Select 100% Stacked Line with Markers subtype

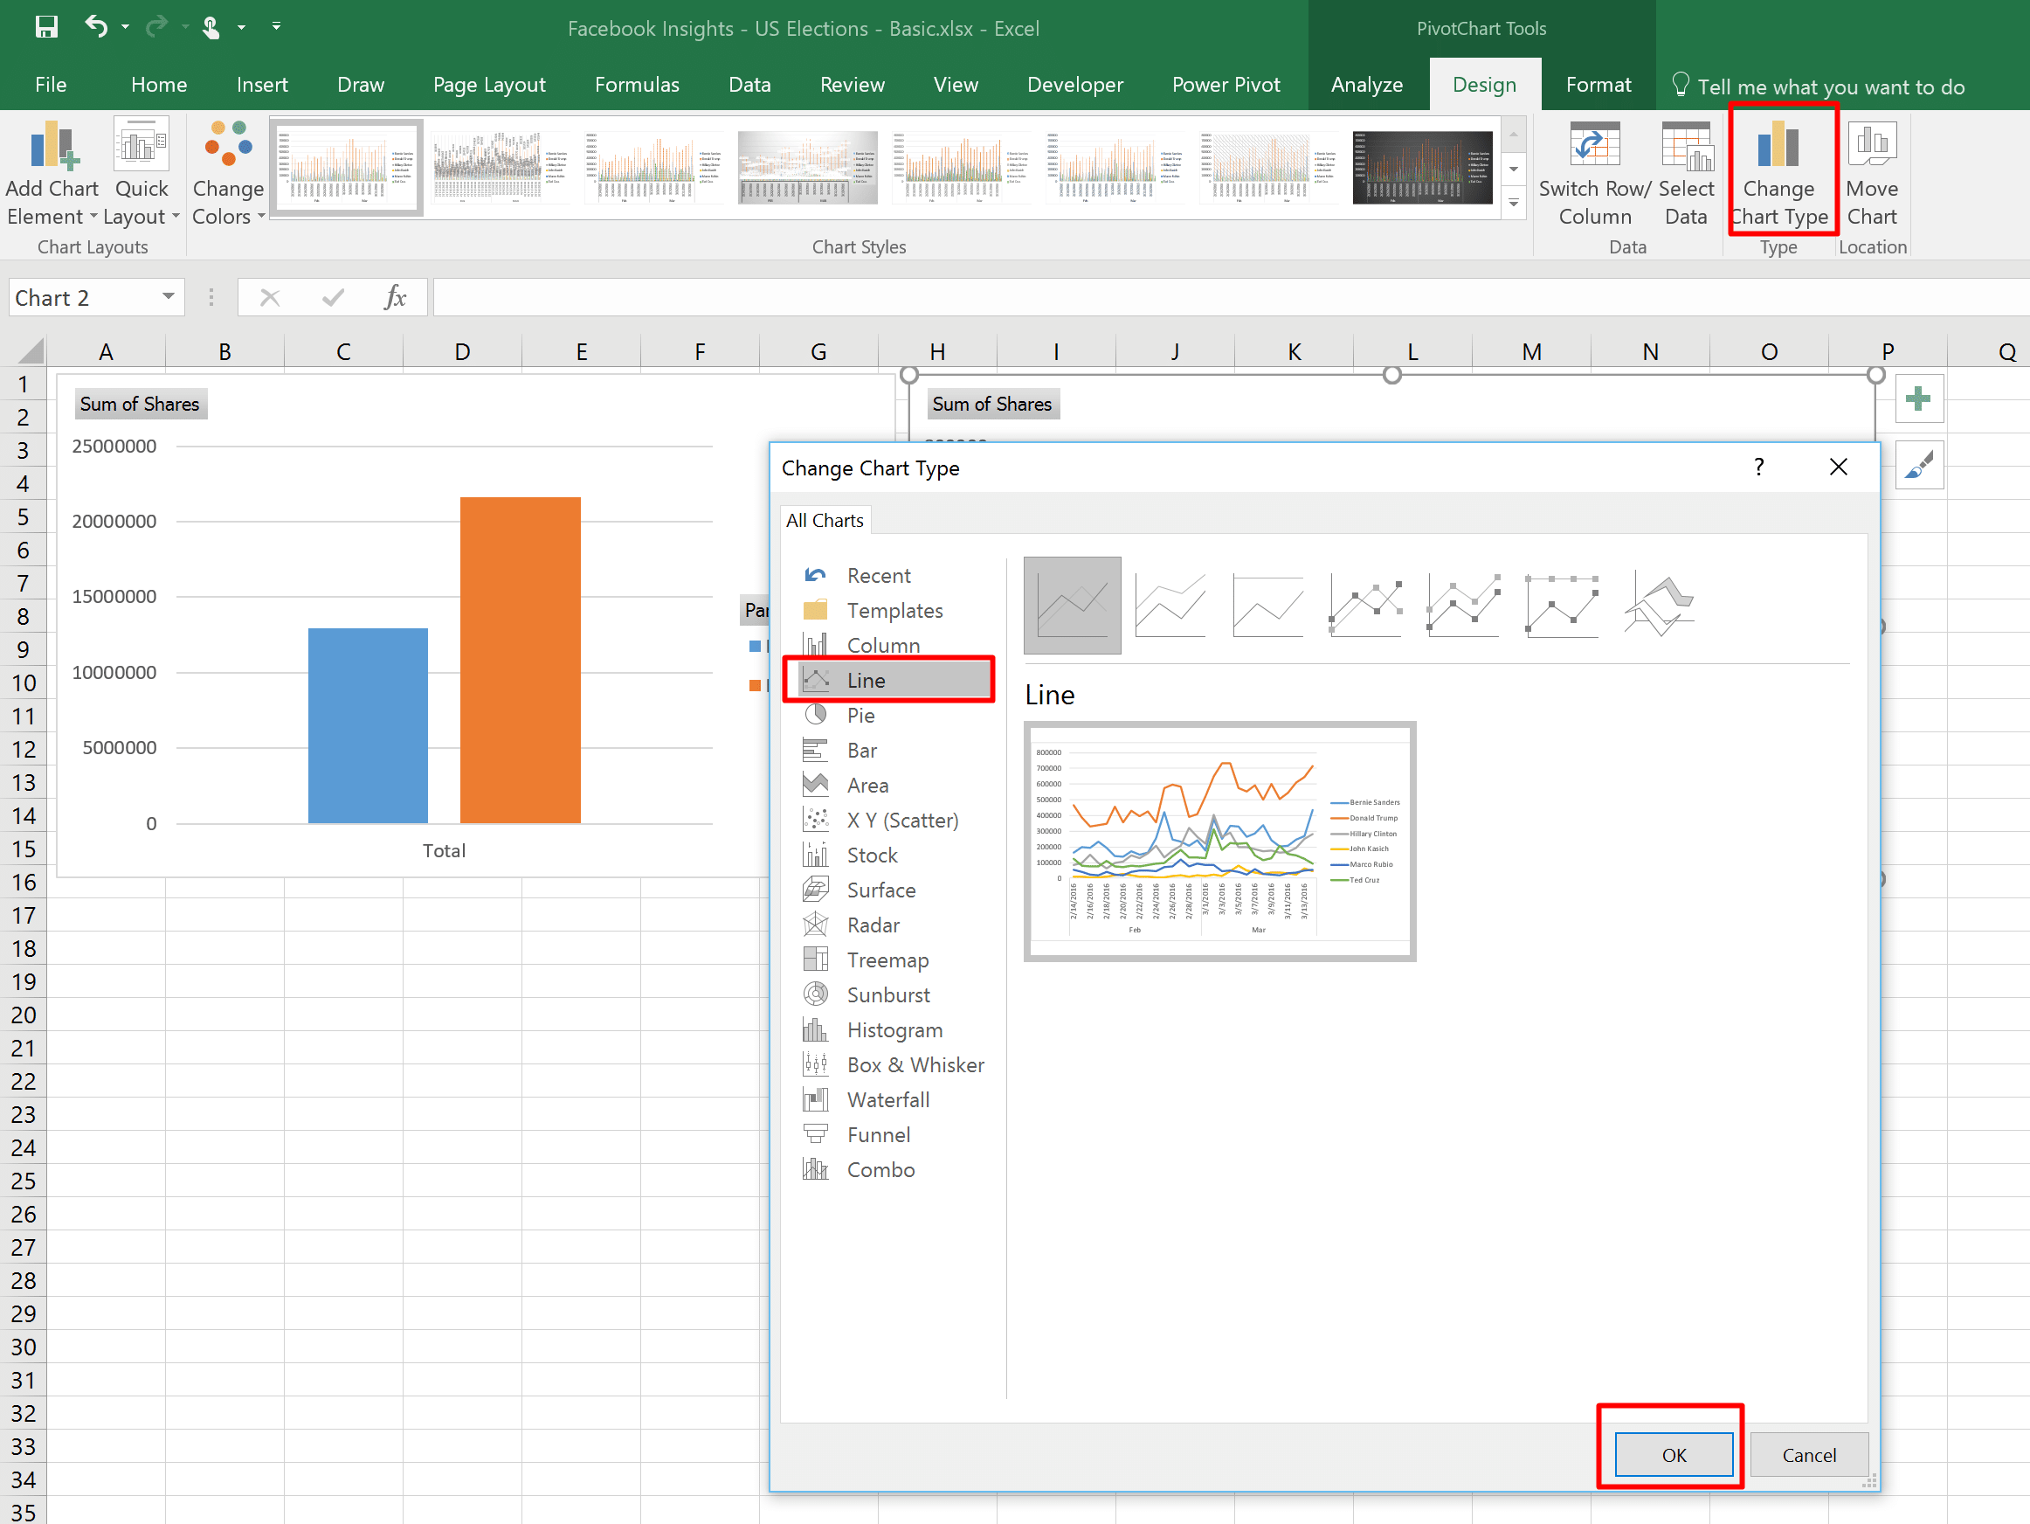click(1563, 605)
